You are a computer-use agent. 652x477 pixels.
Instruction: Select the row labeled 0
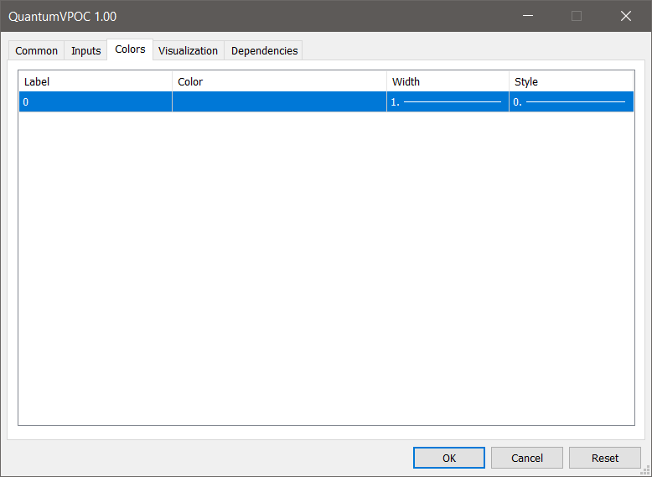click(x=96, y=102)
